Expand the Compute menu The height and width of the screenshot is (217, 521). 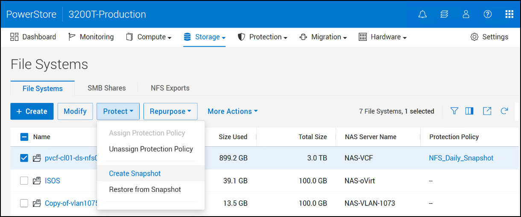[149, 37]
